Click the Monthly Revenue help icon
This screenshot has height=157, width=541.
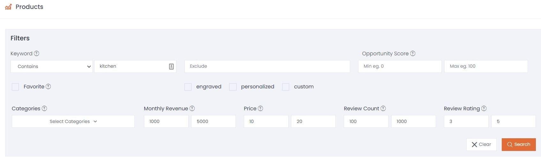coord(192,108)
